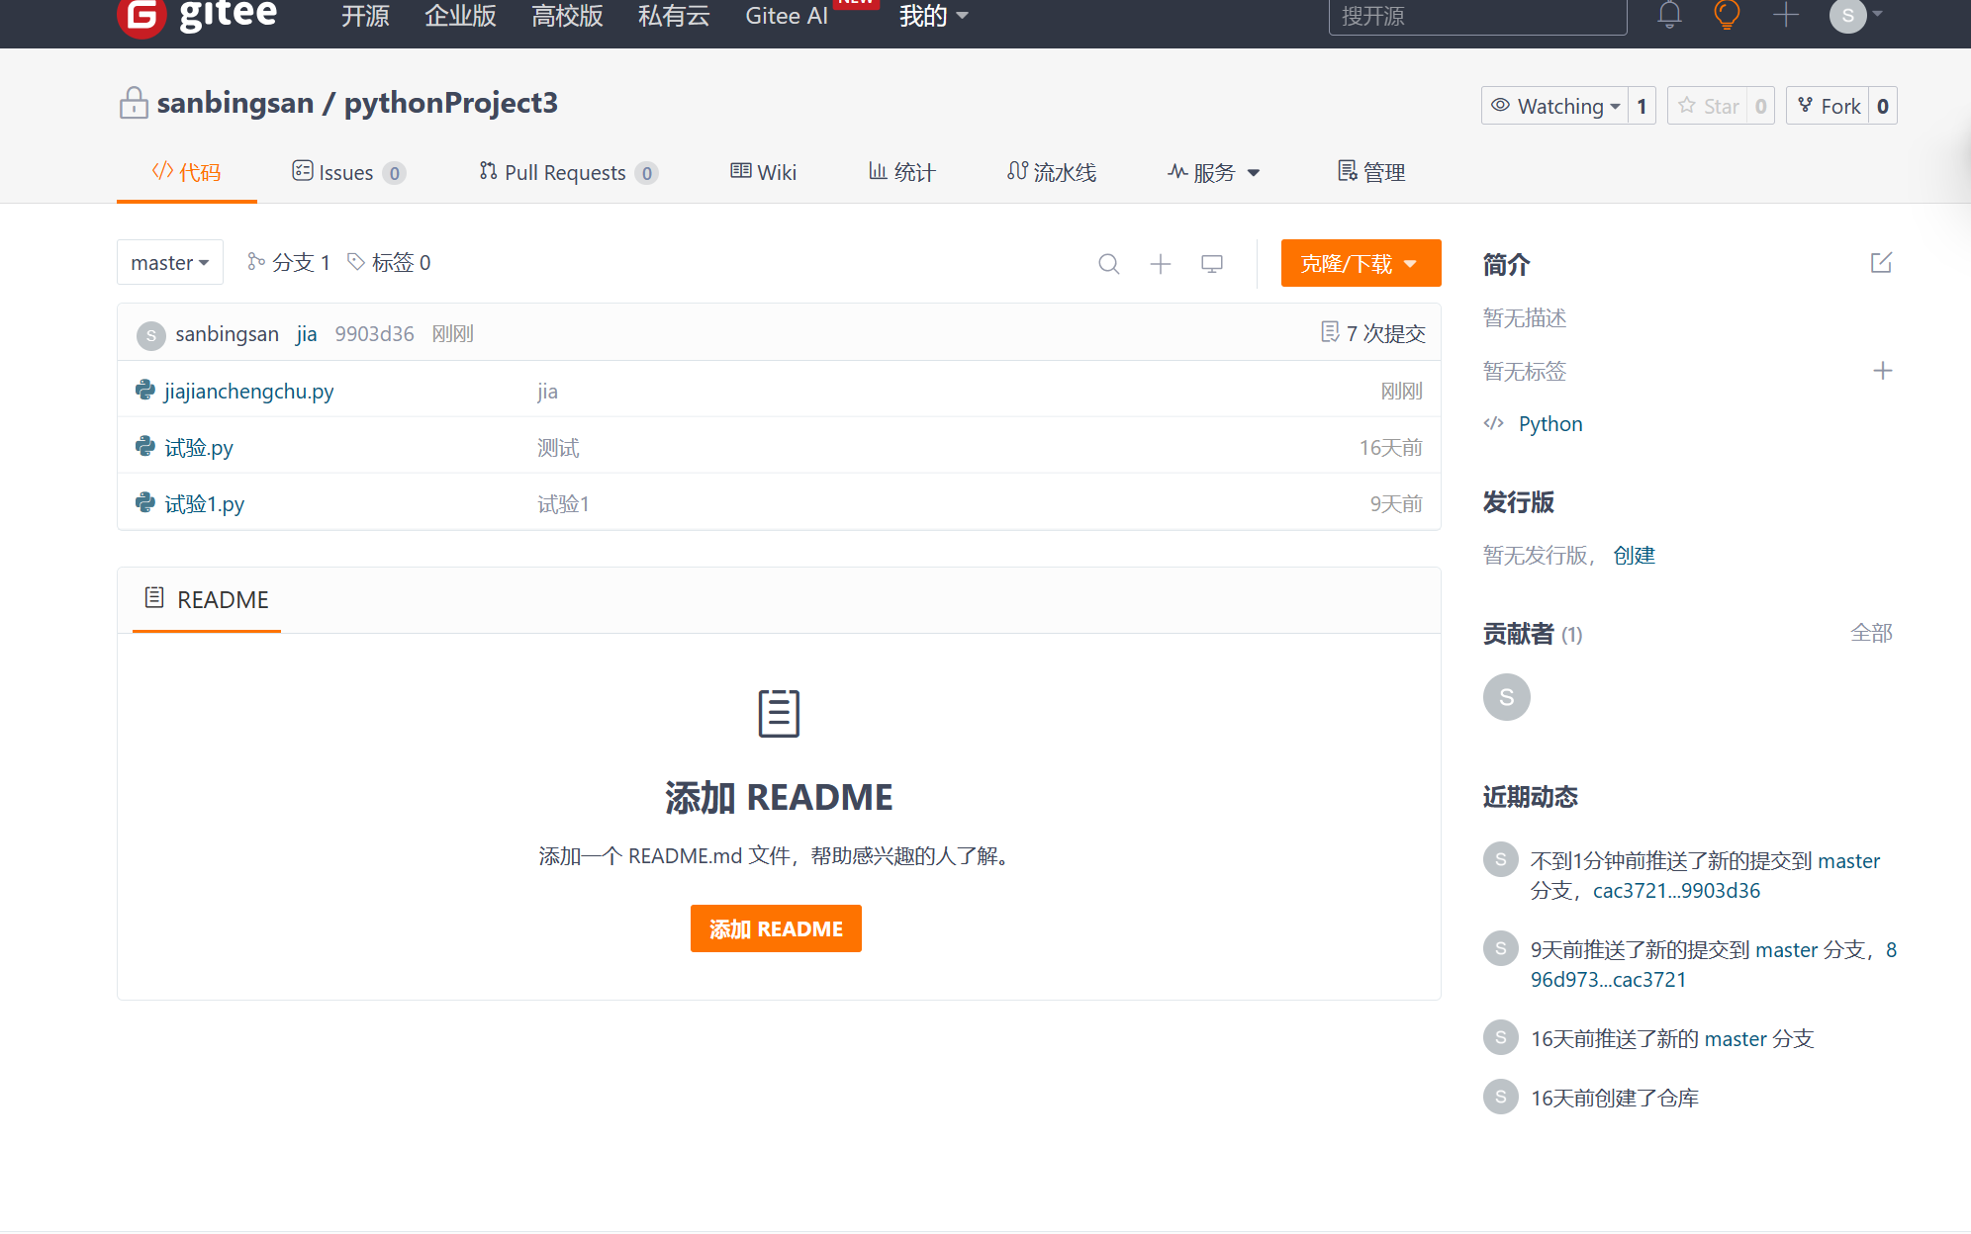Click the notification bell icon
The width and height of the screenshot is (1971, 1234).
(1669, 15)
